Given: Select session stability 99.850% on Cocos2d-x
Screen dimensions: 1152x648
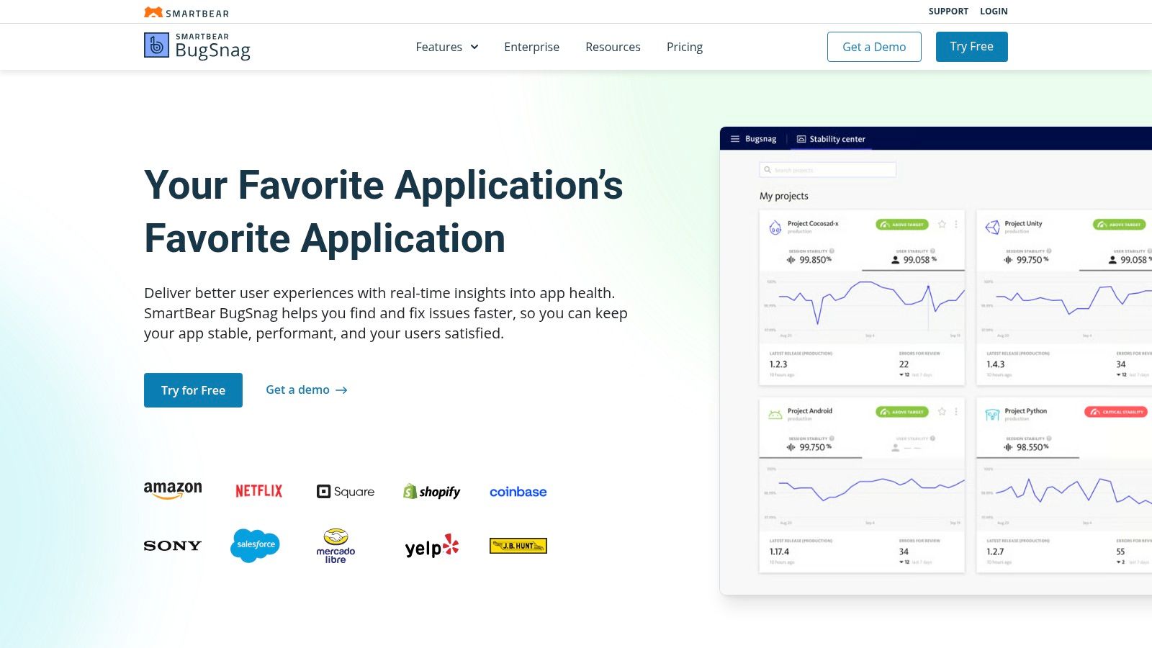Looking at the screenshot, I should click(810, 260).
